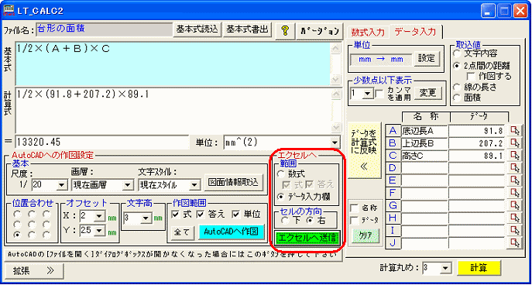Toggle the 名称 clear checkbox
Screen dimensions: 532x285
[354, 208]
